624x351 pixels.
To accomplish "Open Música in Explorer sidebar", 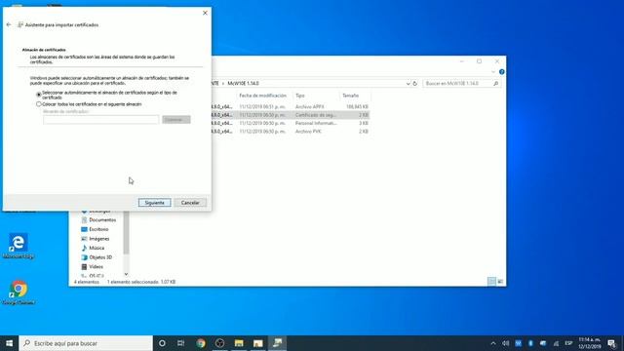I will [97, 248].
